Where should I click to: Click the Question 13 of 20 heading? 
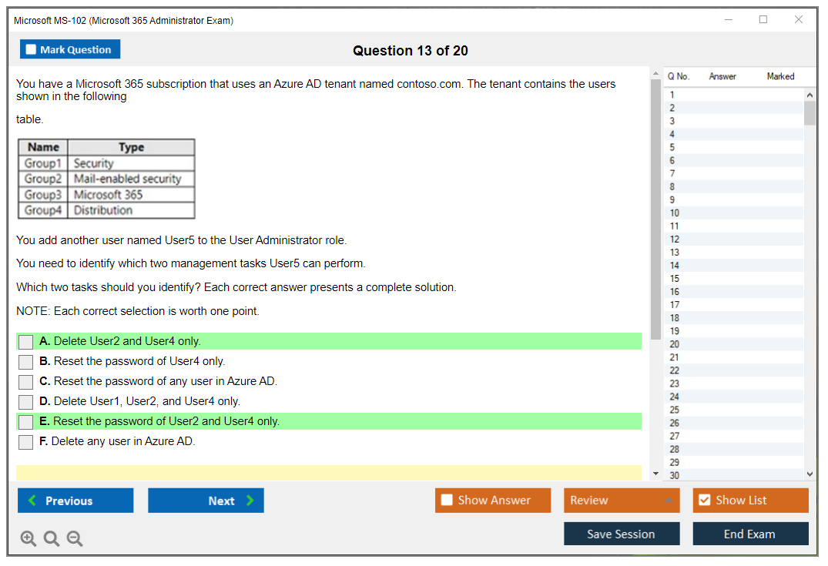tap(411, 51)
